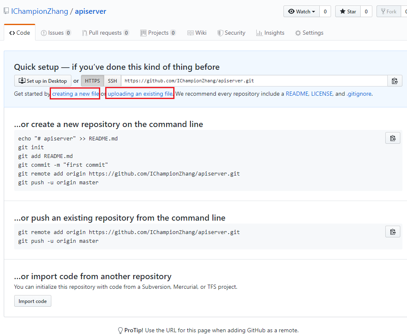Switch to the Code tab
This screenshot has width=407, height=336.
point(20,33)
